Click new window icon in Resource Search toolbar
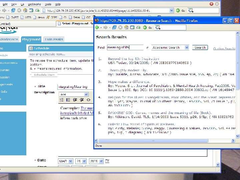The width and height of the screenshot is (240, 180). (132, 27)
